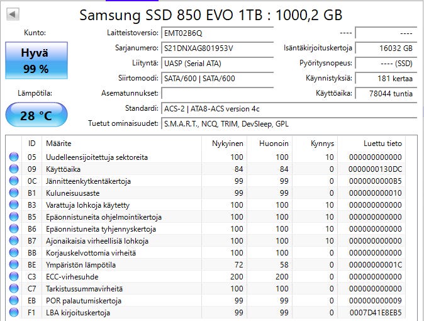Click status orb for row 0C Jännitteenkytkentäkertoja
Screen dimensions: 424x321
point(14,181)
